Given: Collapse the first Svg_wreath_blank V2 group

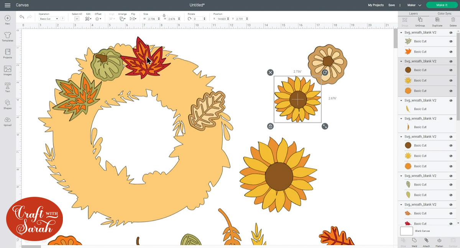Looking at the screenshot, I should (x=401, y=33).
